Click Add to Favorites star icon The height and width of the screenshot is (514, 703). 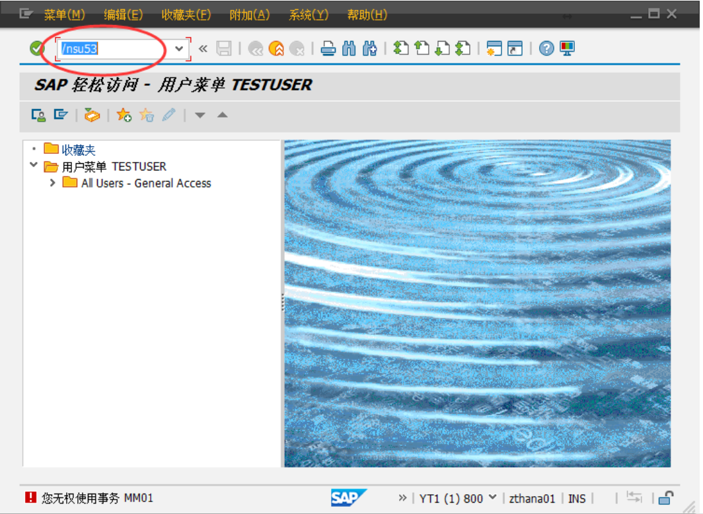click(124, 115)
